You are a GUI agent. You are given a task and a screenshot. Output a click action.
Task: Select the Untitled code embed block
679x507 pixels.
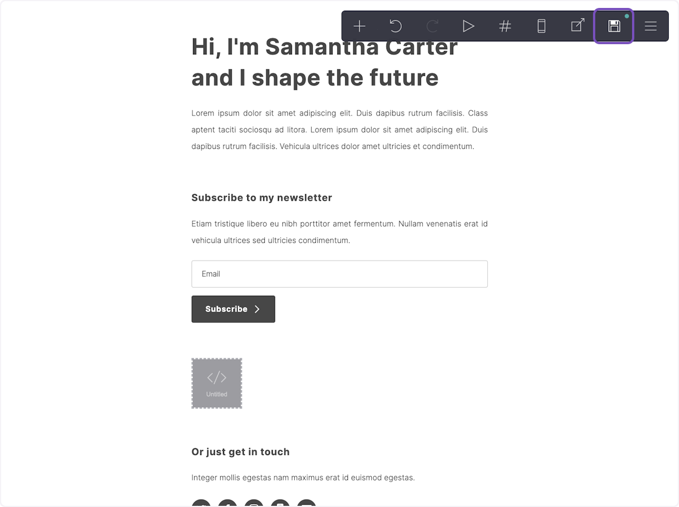tap(217, 383)
